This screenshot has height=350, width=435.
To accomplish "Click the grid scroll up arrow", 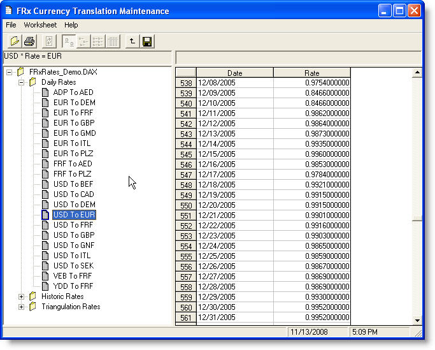I will pos(417,73).
